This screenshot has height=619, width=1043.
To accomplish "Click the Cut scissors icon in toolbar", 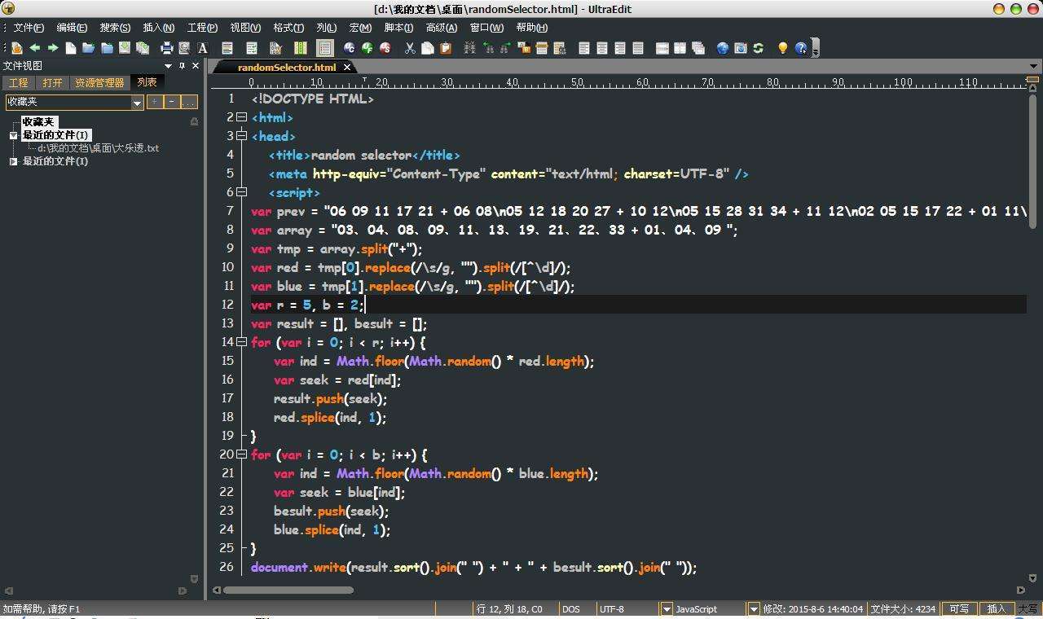I will point(410,48).
